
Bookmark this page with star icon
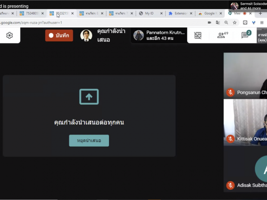(235, 22)
